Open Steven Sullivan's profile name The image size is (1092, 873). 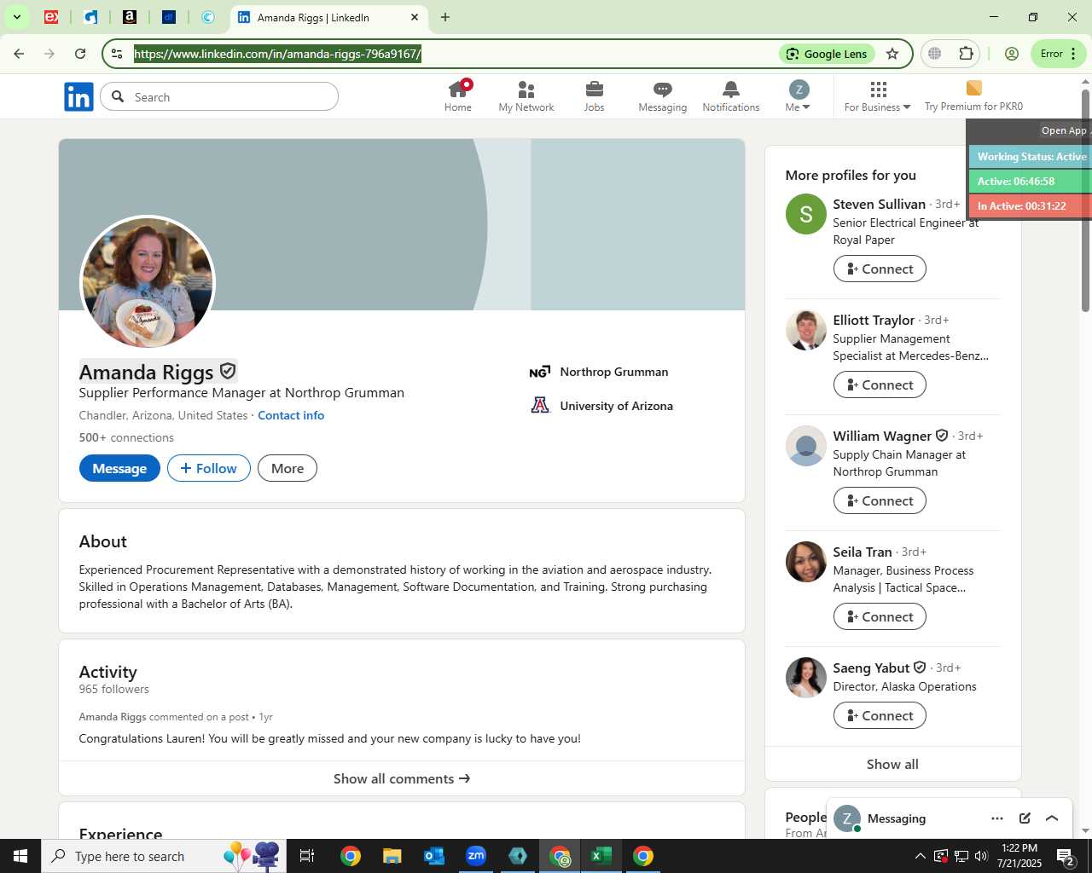pos(879,204)
